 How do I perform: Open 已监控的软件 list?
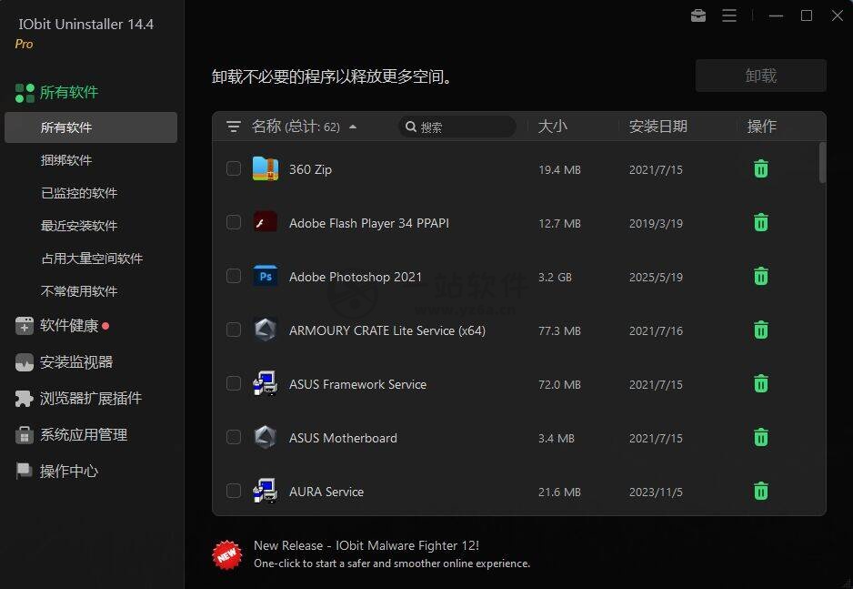(x=79, y=193)
